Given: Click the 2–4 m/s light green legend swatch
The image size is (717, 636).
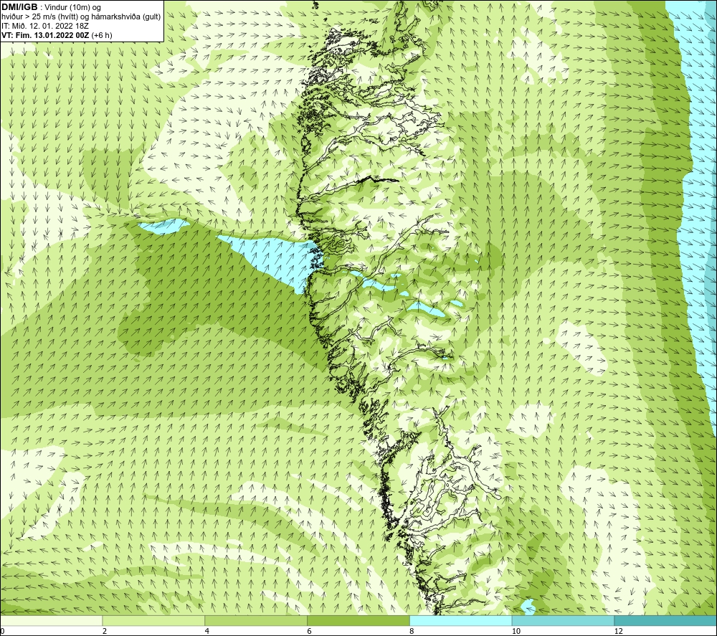Looking at the screenshot, I should point(153,621).
